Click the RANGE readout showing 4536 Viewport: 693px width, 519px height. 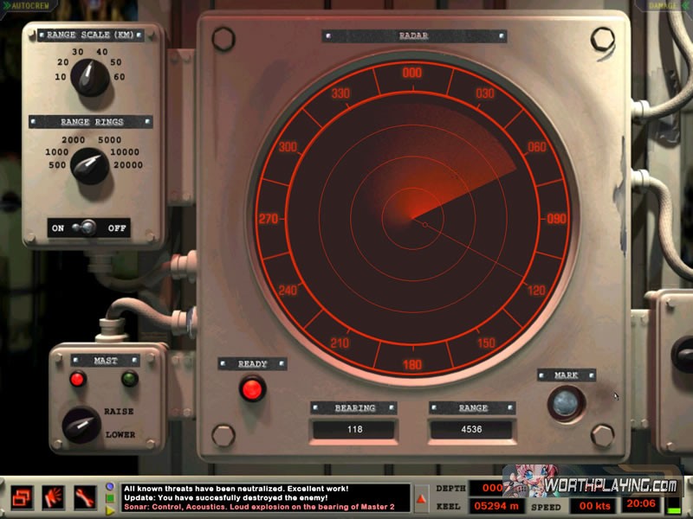tap(472, 429)
